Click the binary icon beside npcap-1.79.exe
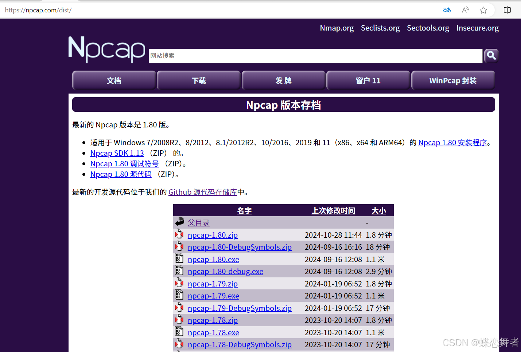The width and height of the screenshot is (521, 352). pos(179,295)
